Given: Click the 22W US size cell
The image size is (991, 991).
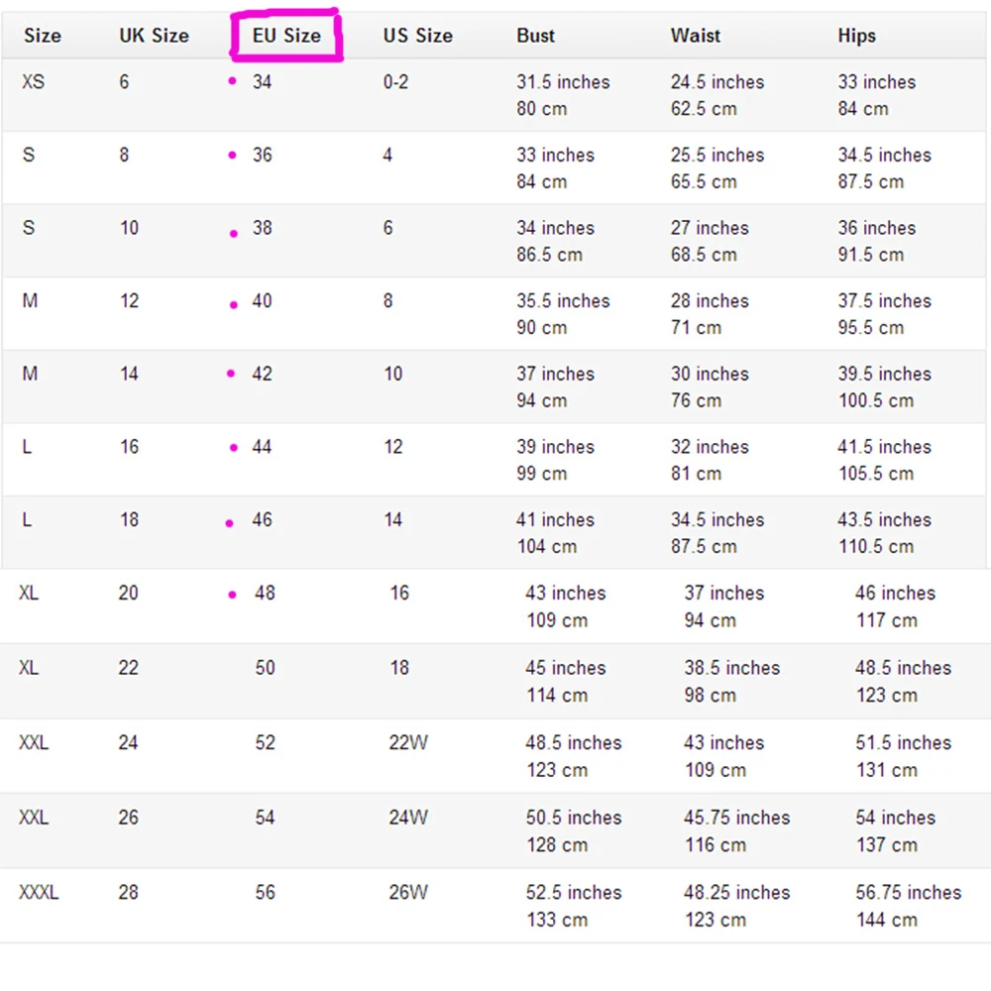Looking at the screenshot, I should click(x=407, y=743).
